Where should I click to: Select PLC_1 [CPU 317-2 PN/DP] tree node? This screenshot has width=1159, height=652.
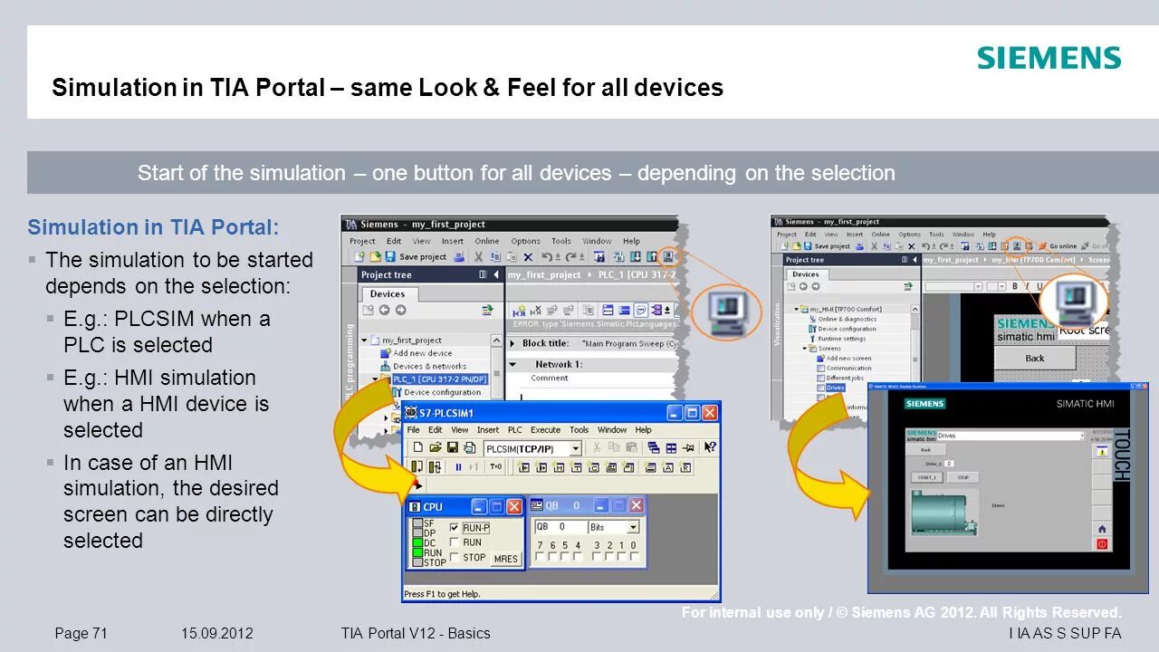coord(440,379)
